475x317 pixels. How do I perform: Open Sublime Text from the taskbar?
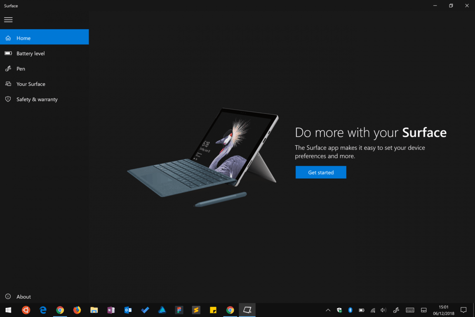(x=196, y=310)
